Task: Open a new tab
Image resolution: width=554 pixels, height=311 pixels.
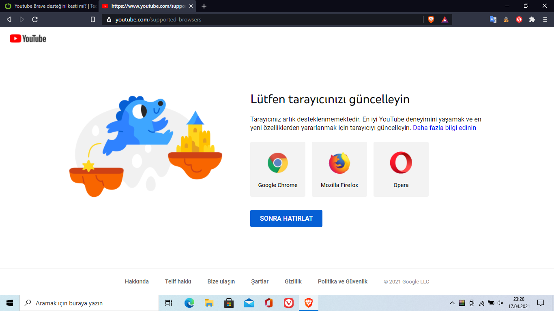Action: point(204,6)
